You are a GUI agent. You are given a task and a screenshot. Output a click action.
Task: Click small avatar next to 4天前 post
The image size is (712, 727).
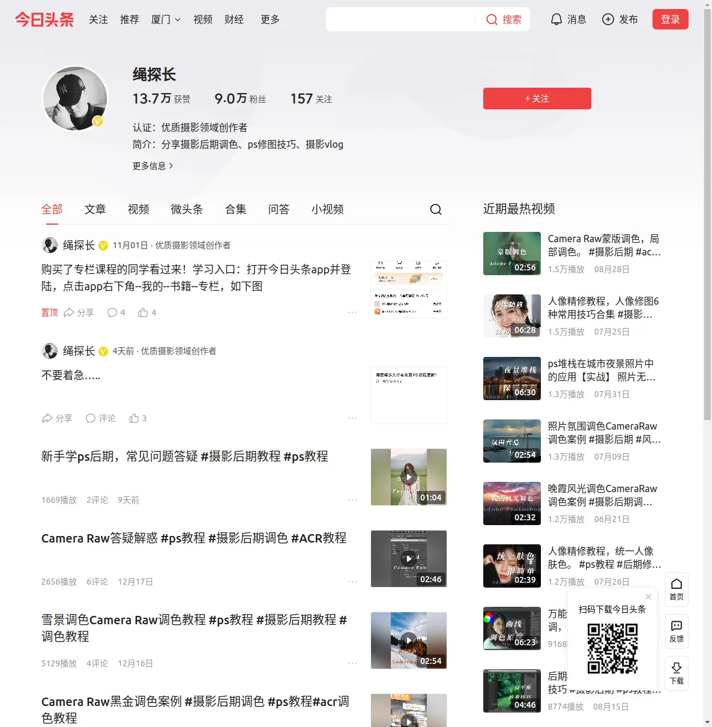point(50,351)
